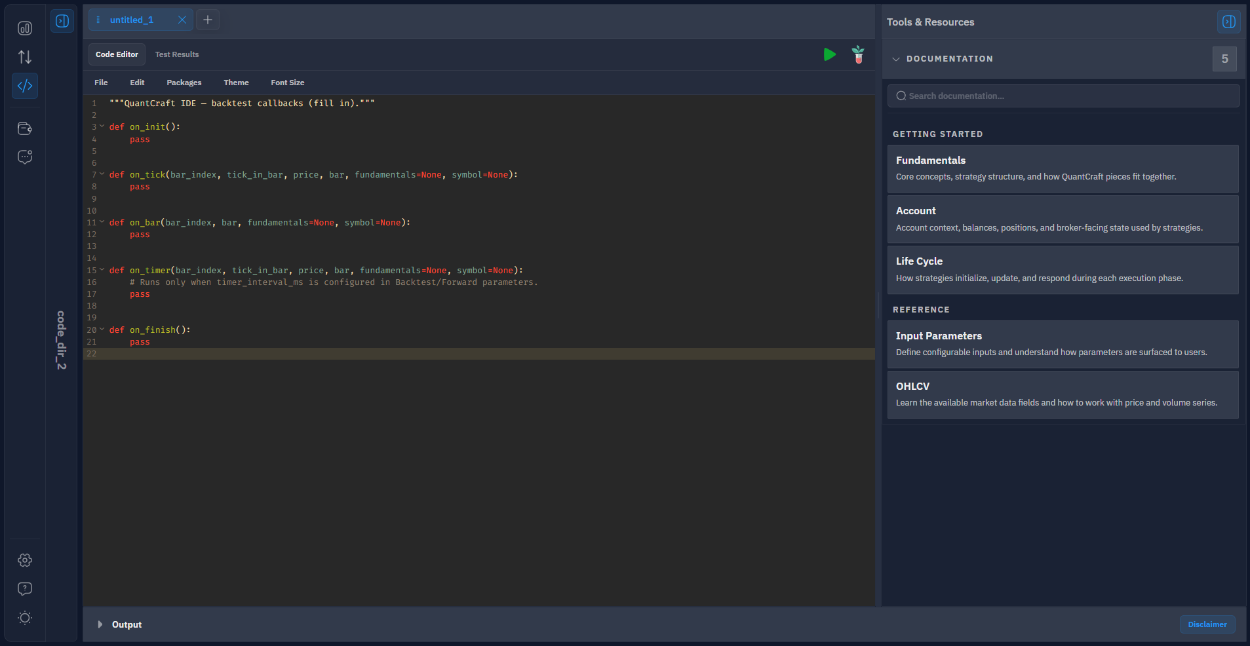
Task: Open the Code Editor tab
Action: tap(117, 54)
